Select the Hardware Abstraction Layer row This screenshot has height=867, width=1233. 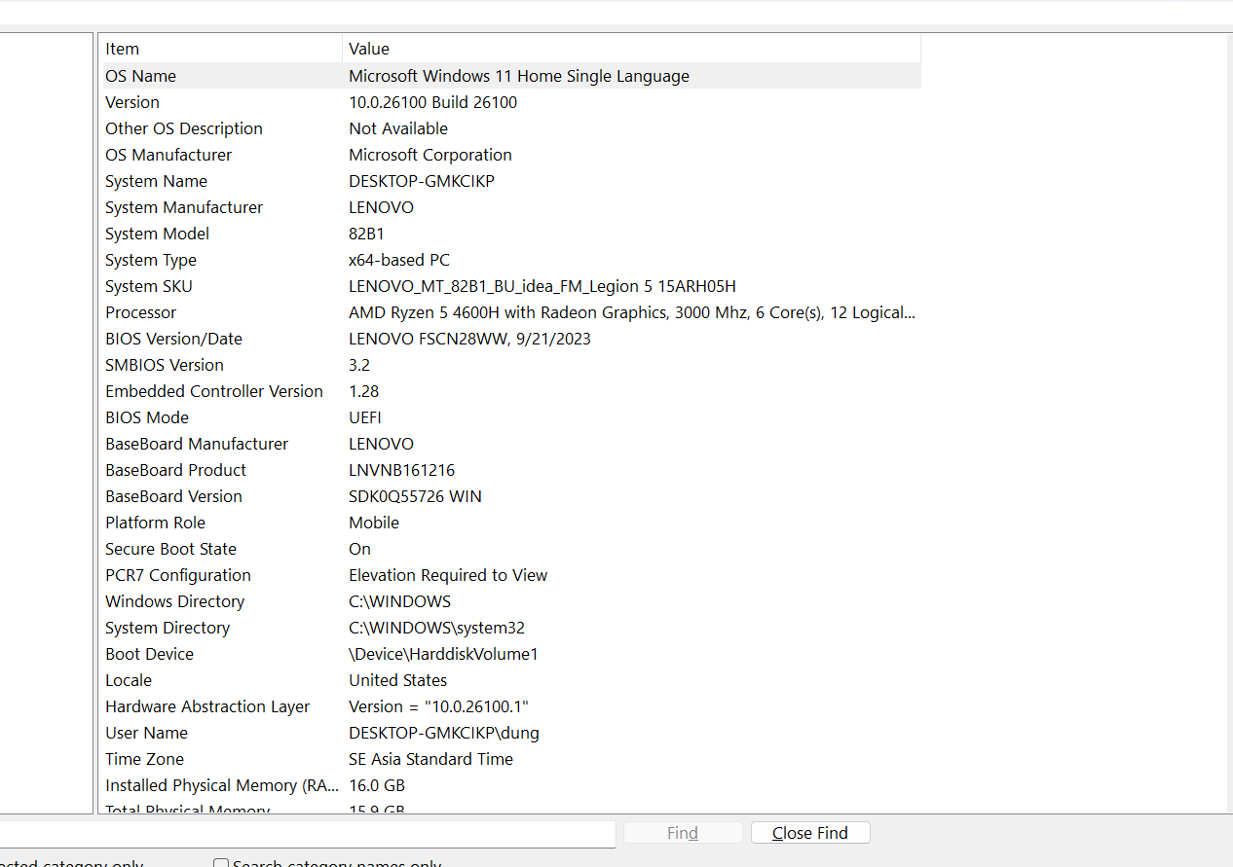point(511,706)
